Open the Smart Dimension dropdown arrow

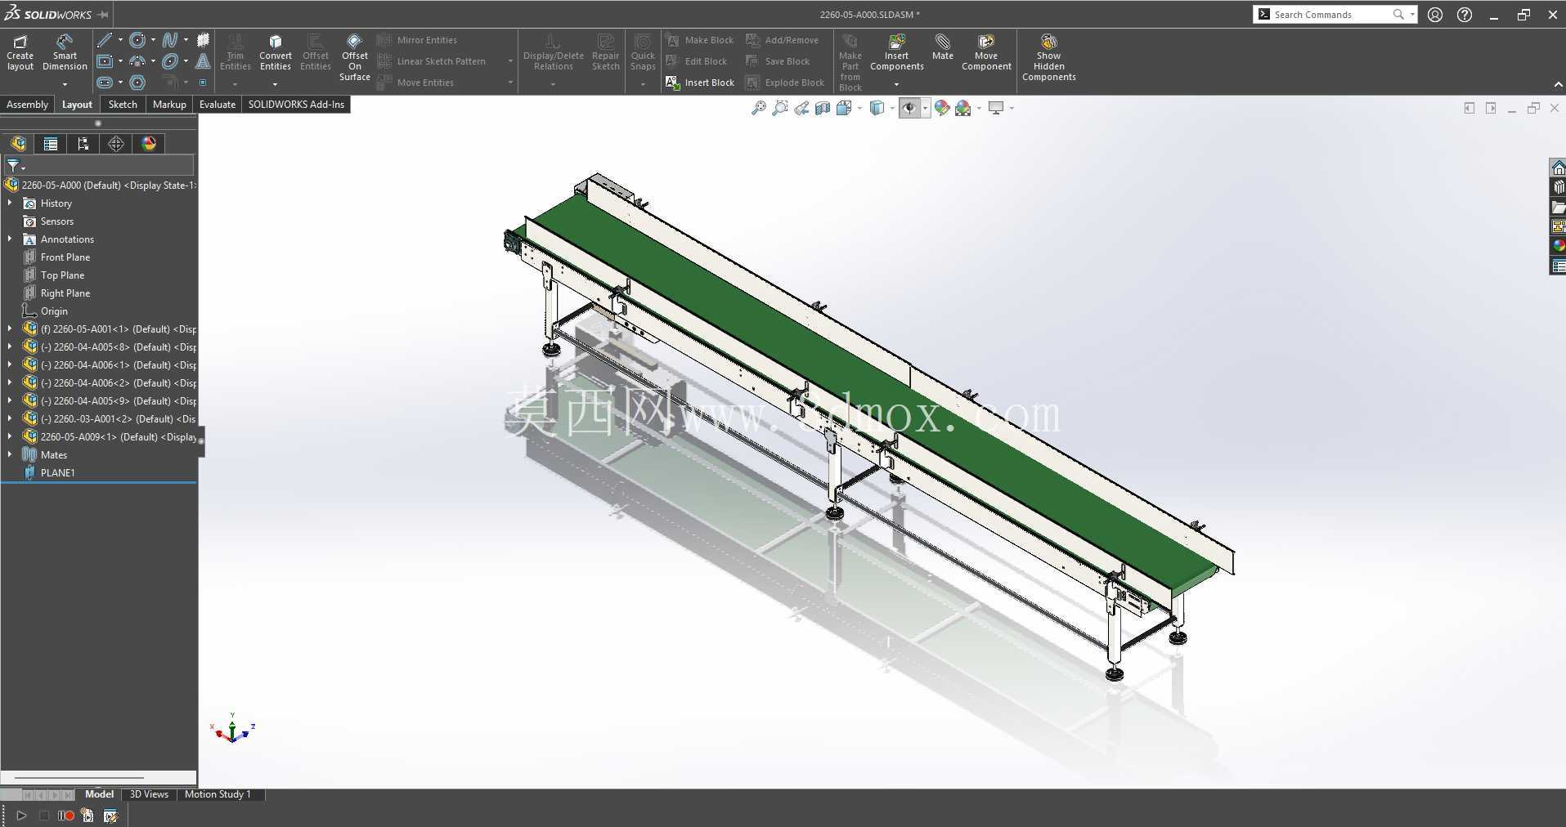[65, 83]
